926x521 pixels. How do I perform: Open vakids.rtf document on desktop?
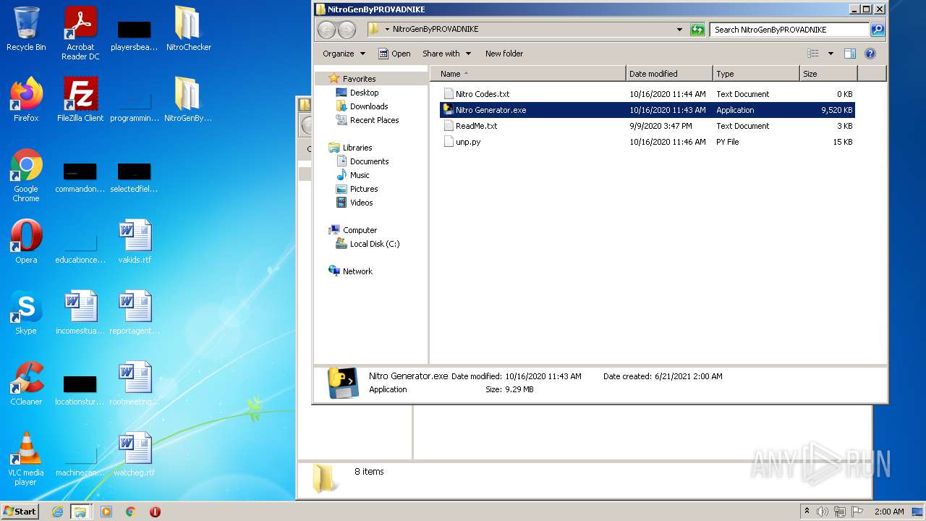[x=135, y=242]
